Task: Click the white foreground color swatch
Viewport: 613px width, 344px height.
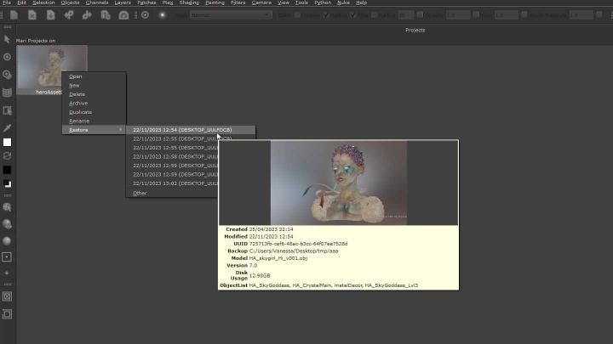Action: click(7, 142)
